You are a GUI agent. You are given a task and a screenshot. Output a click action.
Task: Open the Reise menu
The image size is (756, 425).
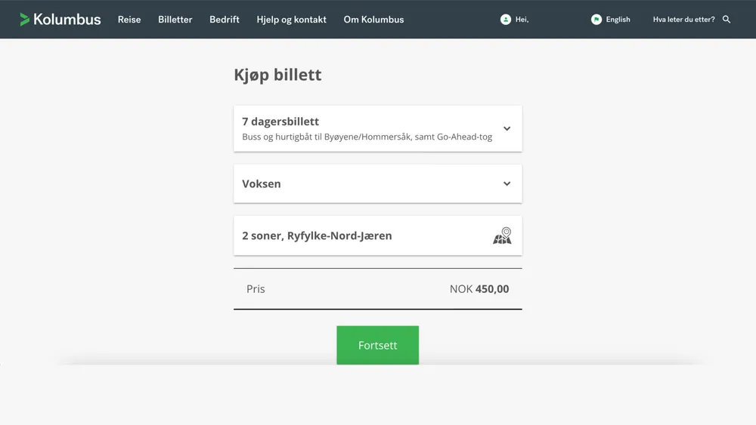click(x=129, y=20)
